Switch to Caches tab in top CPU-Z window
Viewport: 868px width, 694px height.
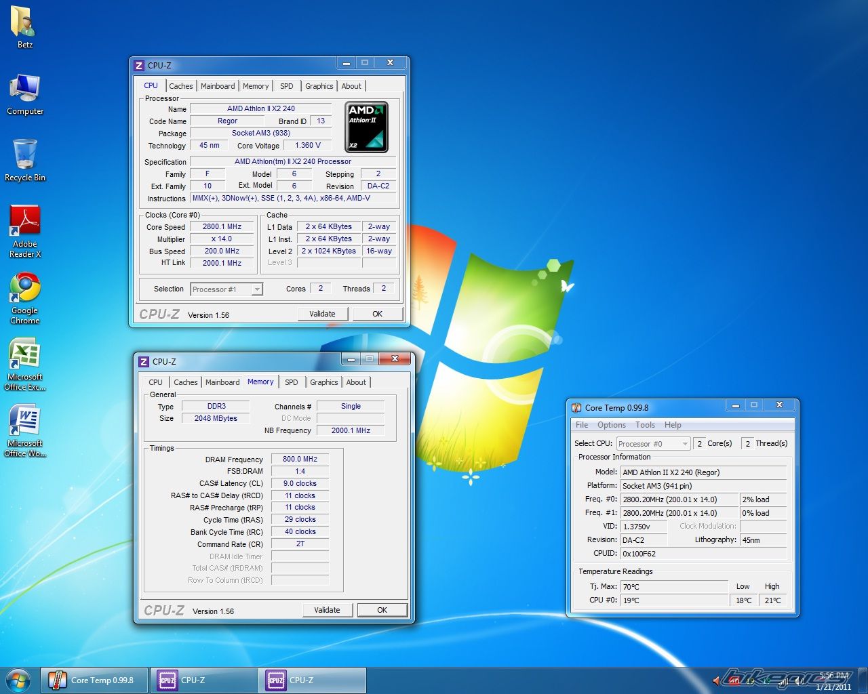point(181,86)
